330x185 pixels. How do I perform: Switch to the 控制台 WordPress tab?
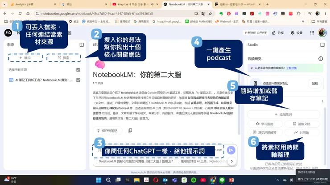(x=238, y=4)
